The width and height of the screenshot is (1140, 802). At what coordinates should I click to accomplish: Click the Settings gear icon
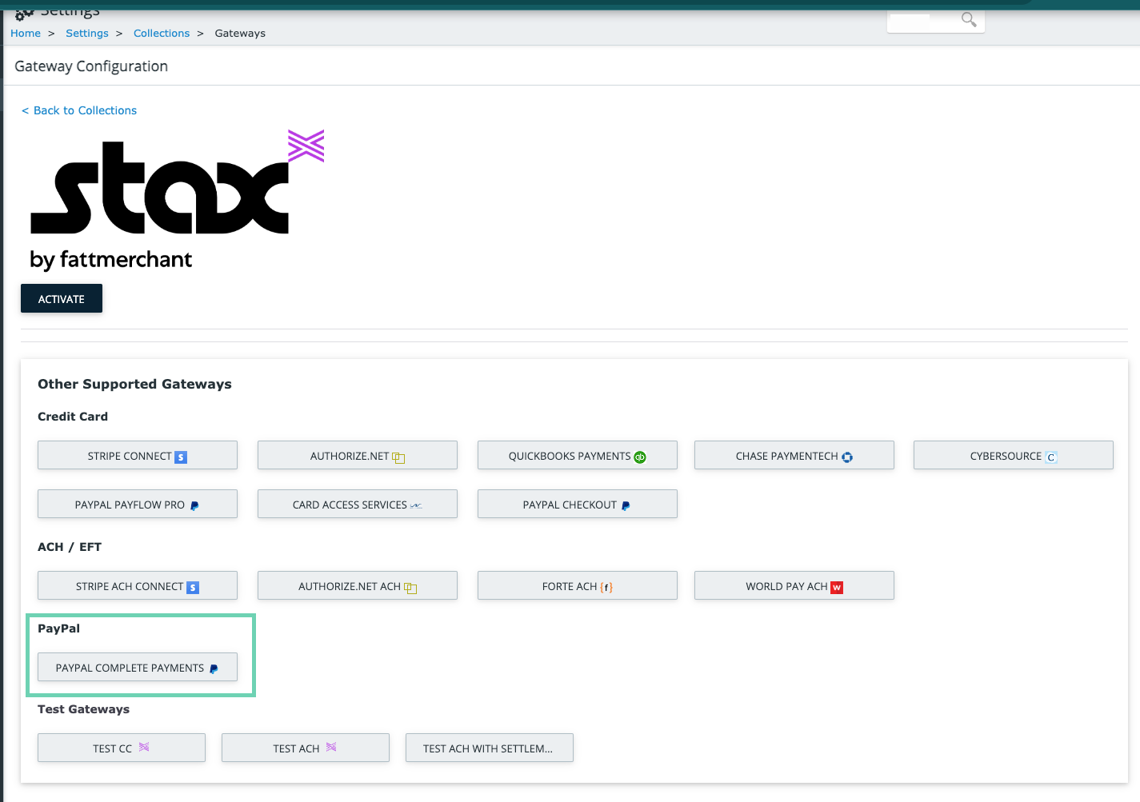(x=25, y=14)
